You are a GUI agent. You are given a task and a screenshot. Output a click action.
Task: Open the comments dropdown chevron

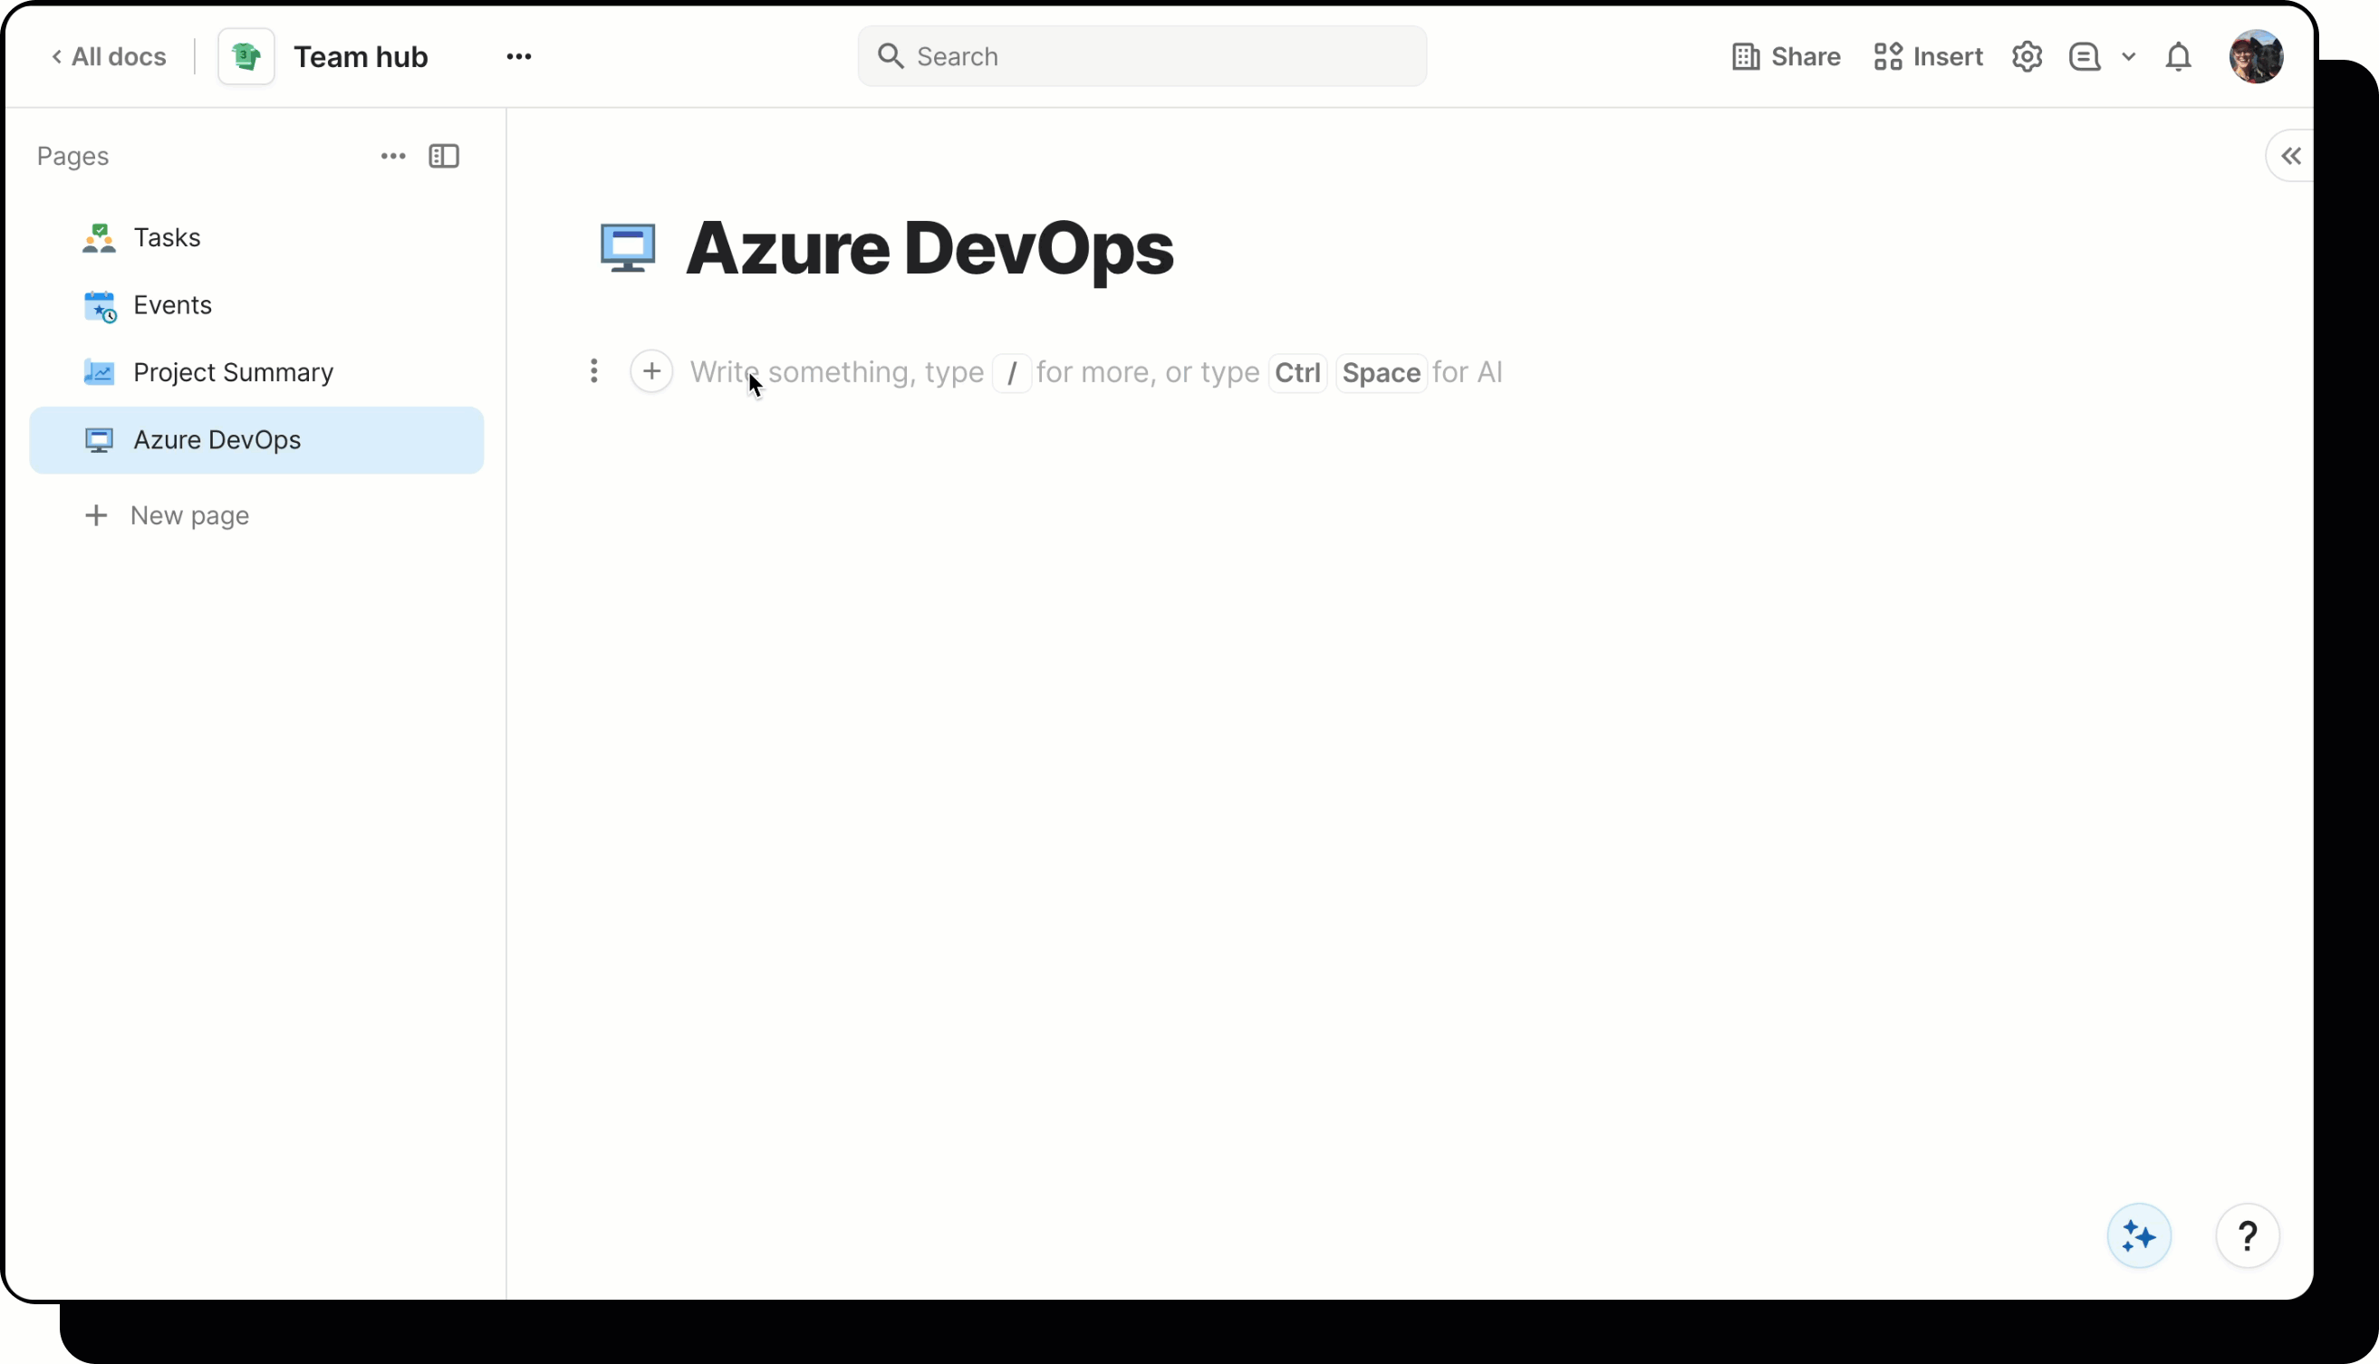pos(2131,56)
